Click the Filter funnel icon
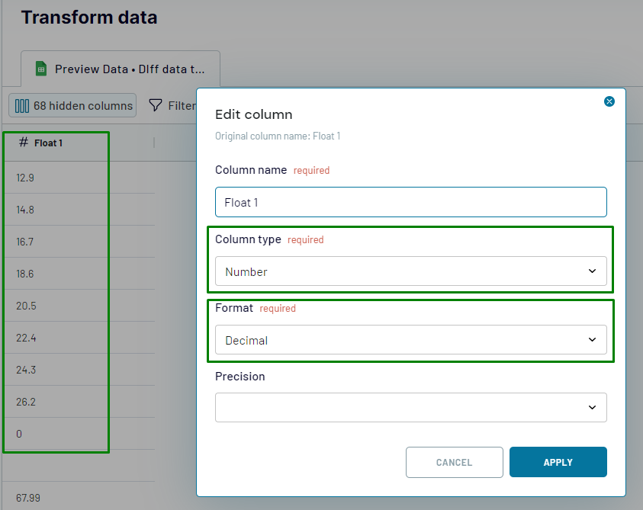The height and width of the screenshot is (510, 643). coord(155,105)
